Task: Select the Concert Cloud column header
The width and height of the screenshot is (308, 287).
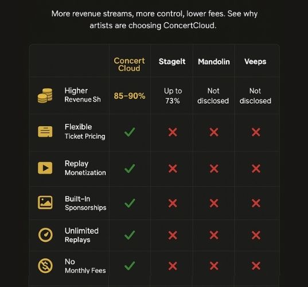Action: 129,64
